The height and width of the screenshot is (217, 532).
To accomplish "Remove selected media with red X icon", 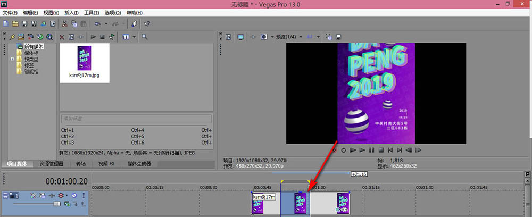I will pos(62,37).
